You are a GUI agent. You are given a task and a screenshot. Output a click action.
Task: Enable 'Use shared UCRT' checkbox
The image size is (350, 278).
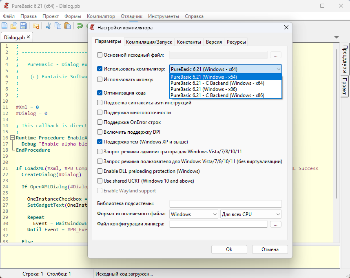tap(100, 181)
